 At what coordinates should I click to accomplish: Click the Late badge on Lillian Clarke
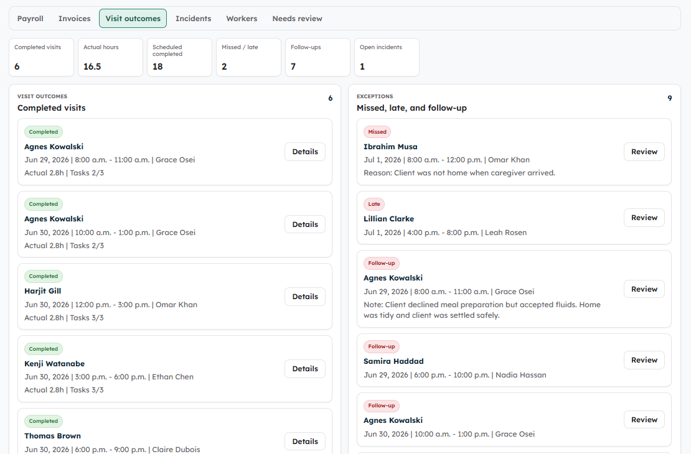(x=374, y=204)
